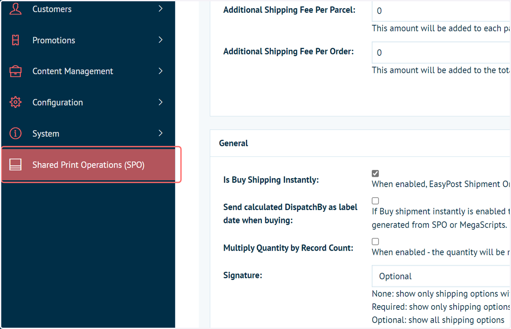Click the System info icon
Viewport: 511px width, 329px height.
pos(16,133)
